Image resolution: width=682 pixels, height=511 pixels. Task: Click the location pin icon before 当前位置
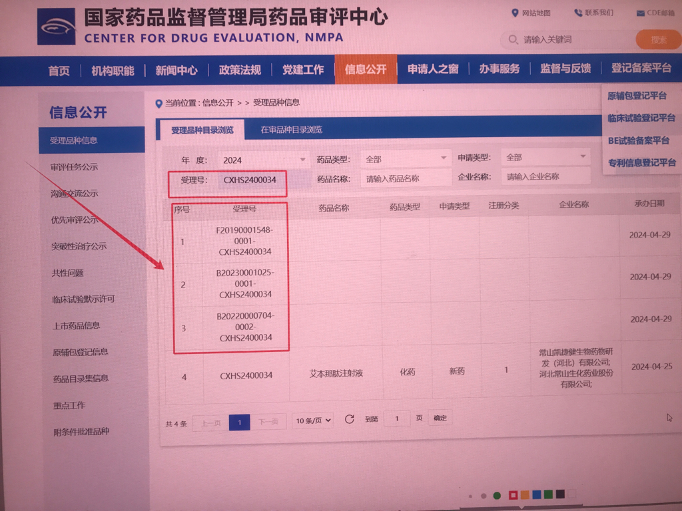tap(159, 104)
